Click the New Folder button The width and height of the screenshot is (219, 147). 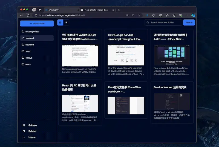(x=37, y=23)
